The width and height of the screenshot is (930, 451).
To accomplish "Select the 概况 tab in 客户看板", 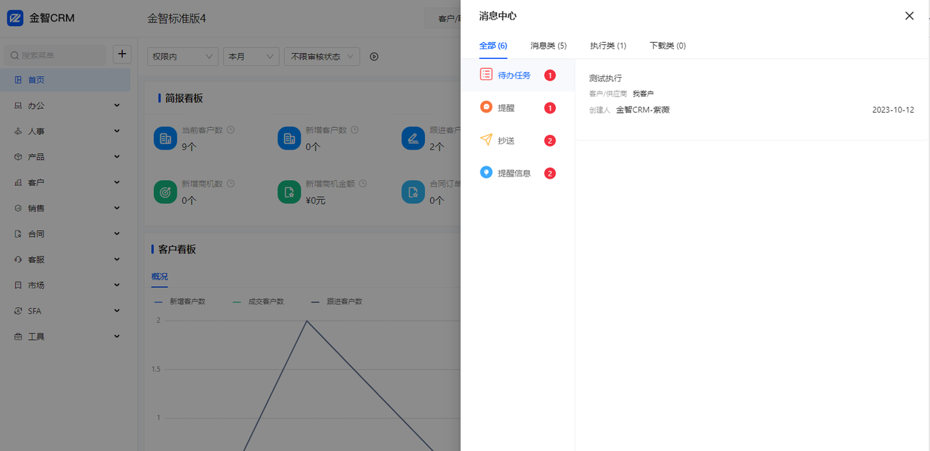I will click(159, 277).
